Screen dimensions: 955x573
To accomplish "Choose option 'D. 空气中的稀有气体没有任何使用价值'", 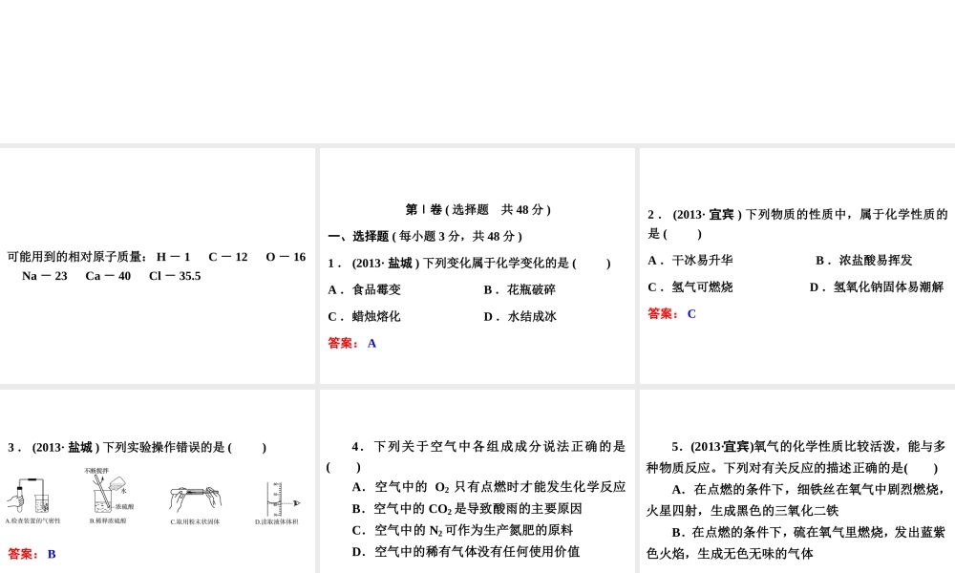I will pyautogui.click(x=465, y=552).
